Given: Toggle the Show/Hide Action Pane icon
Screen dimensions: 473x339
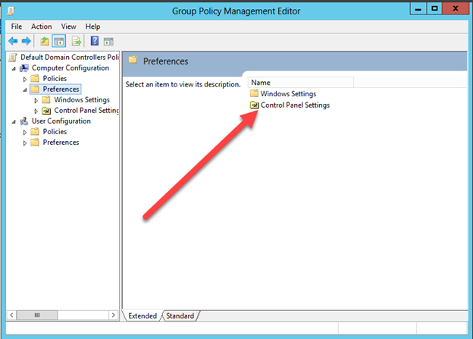Looking at the screenshot, I should point(108,42).
